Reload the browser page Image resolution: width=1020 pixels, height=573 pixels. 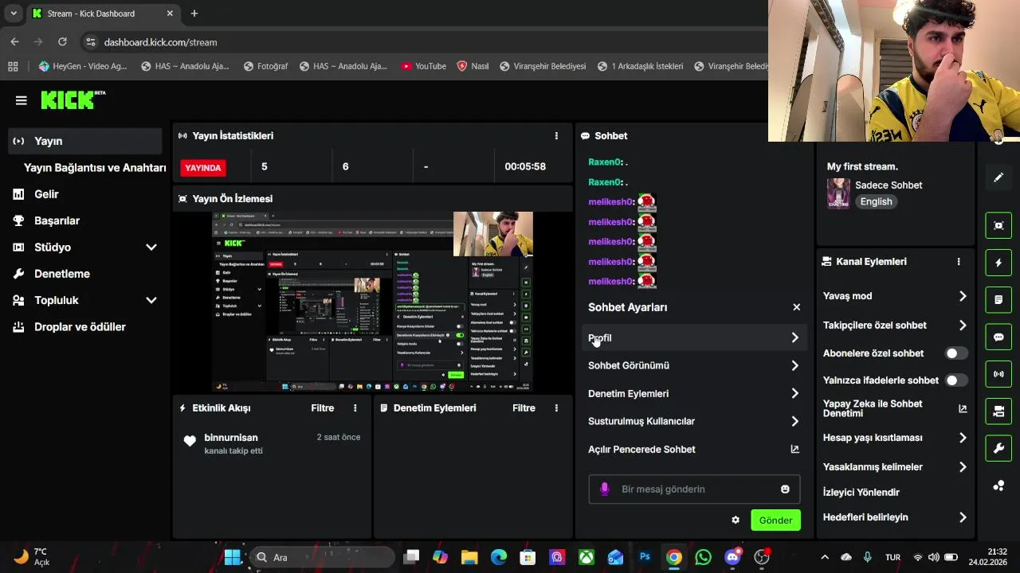(x=62, y=42)
